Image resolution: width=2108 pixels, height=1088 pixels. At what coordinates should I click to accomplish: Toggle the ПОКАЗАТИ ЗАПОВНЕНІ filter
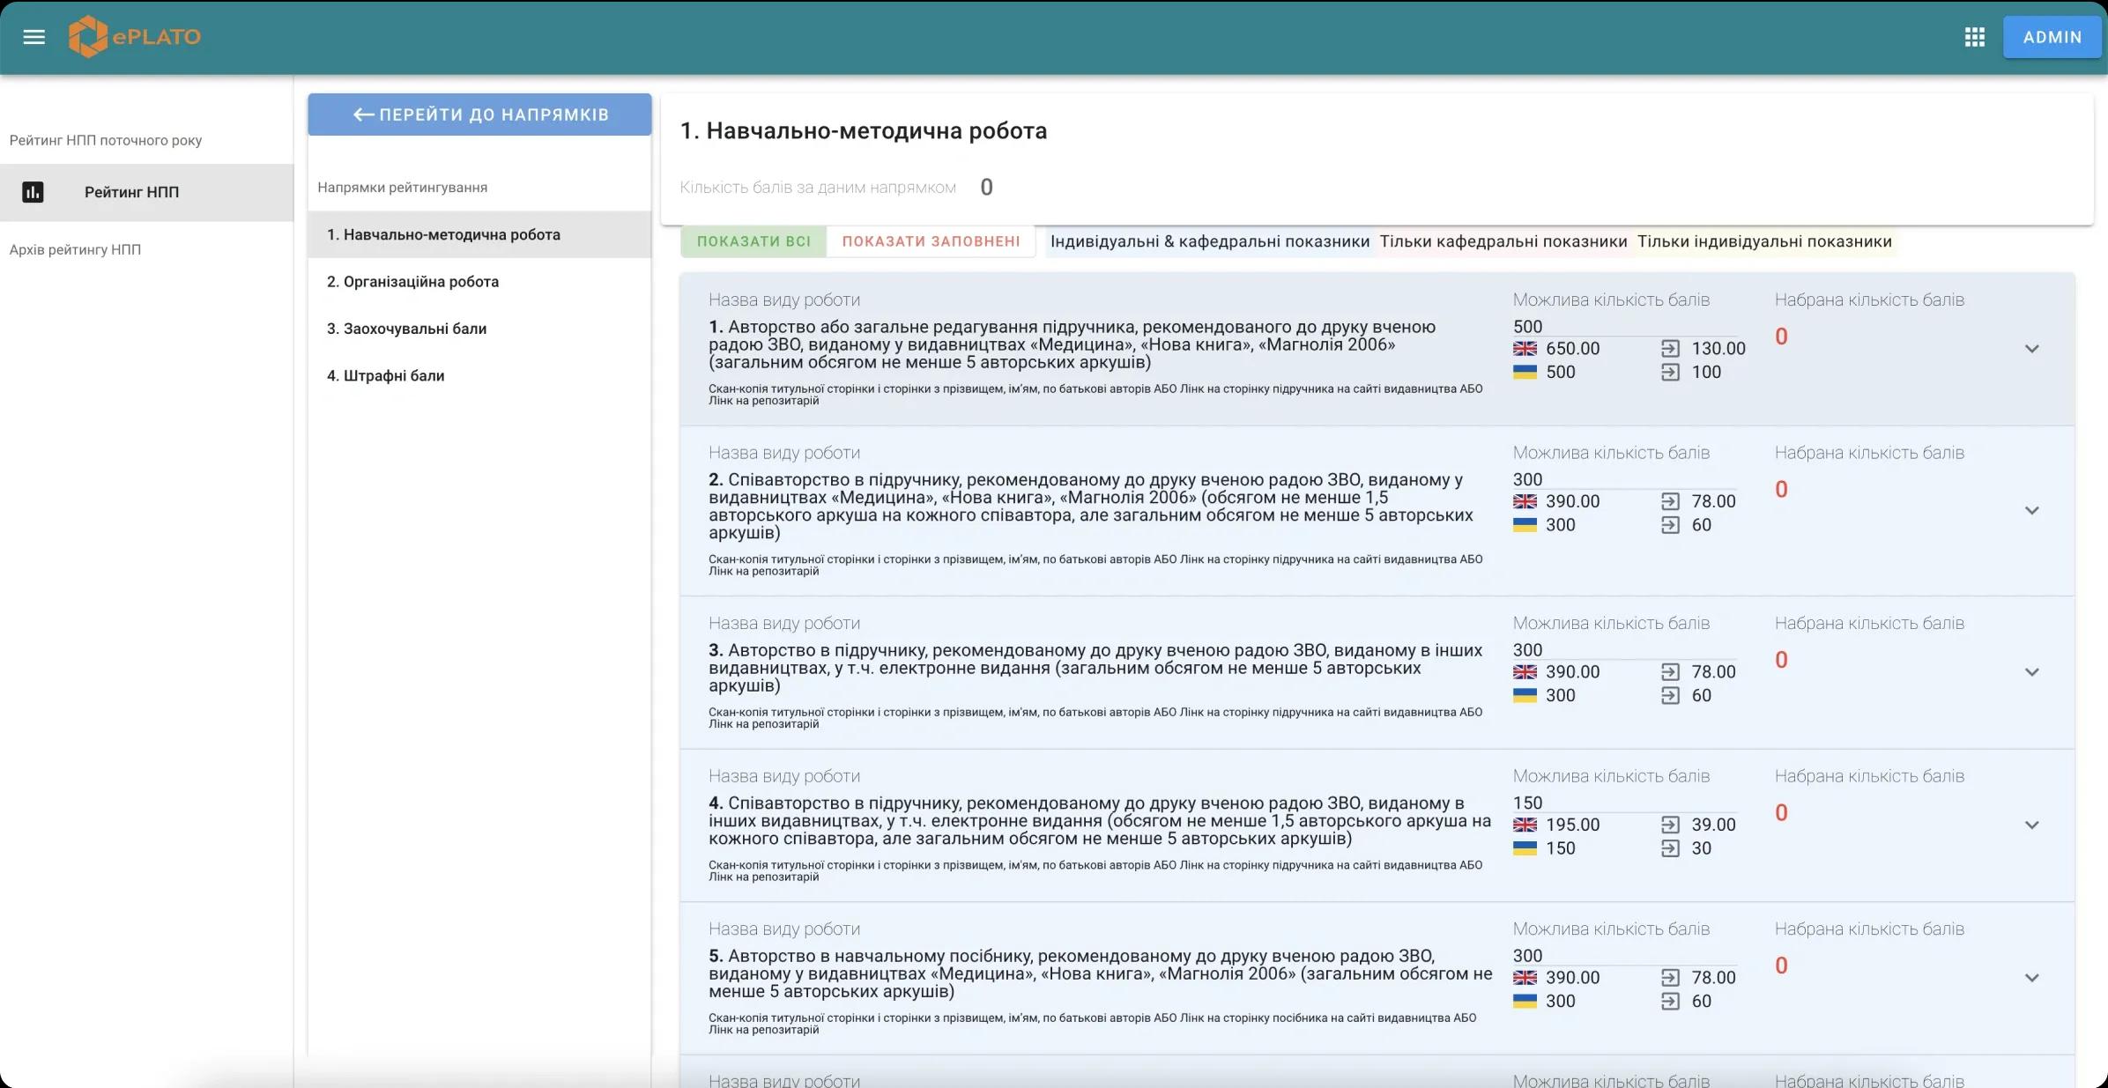pos(931,241)
